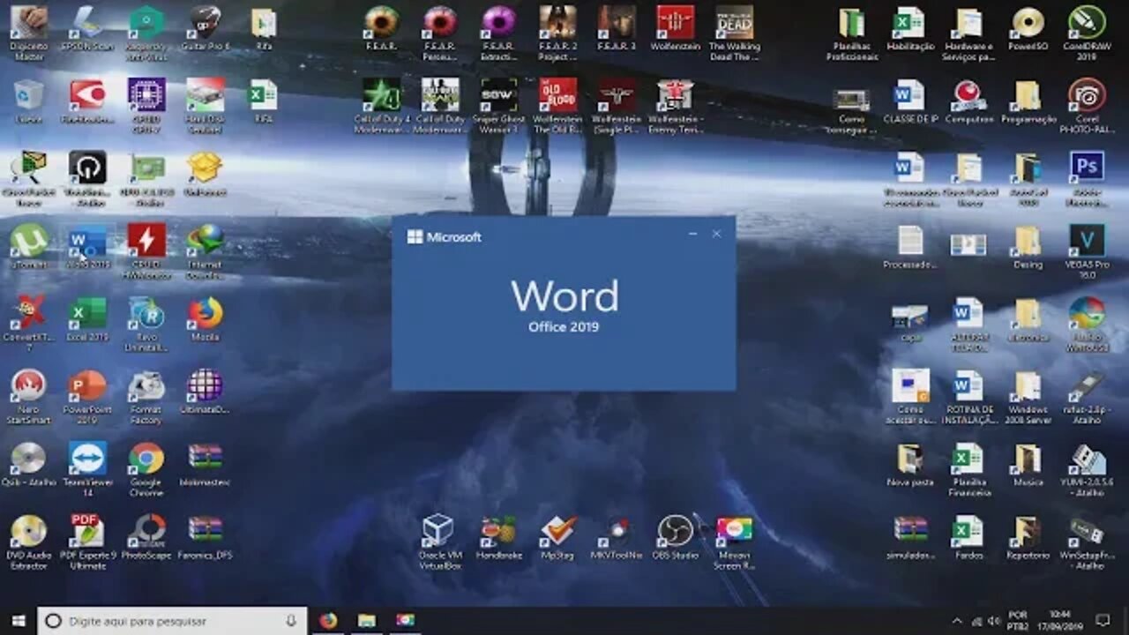
Task: Select the Wolfenstein The Old Blood icon
Action: pyautogui.click(x=557, y=106)
